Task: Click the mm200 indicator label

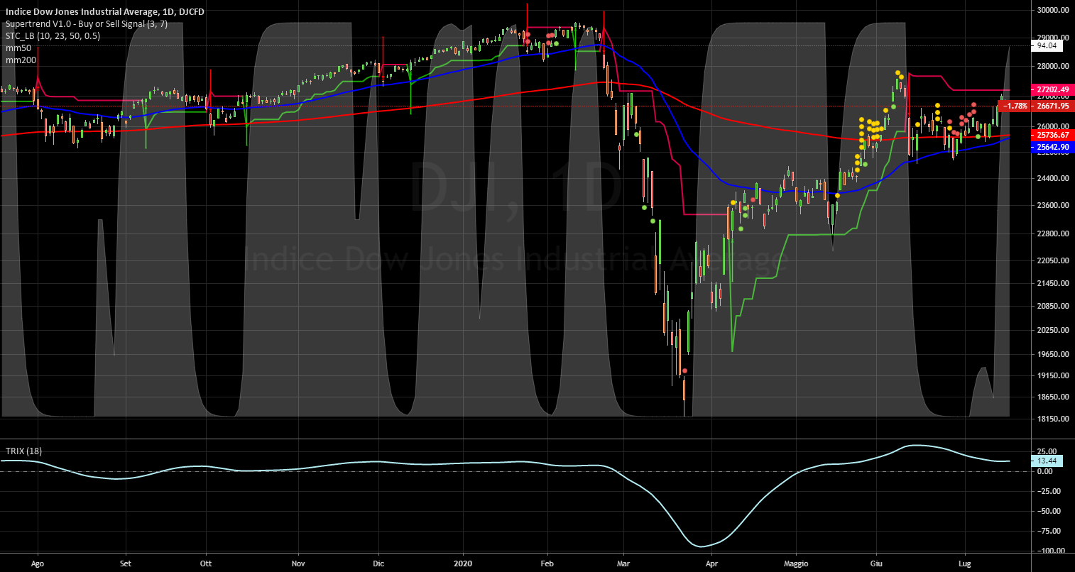Action: tap(19, 60)
